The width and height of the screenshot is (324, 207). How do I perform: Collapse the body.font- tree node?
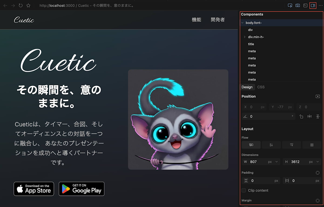[x=242, y=23]
